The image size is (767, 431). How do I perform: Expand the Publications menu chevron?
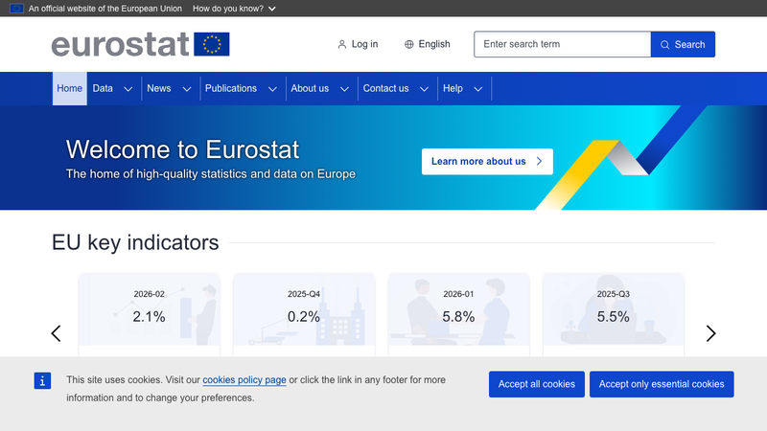pyautogui.click(x=272, y=89)
